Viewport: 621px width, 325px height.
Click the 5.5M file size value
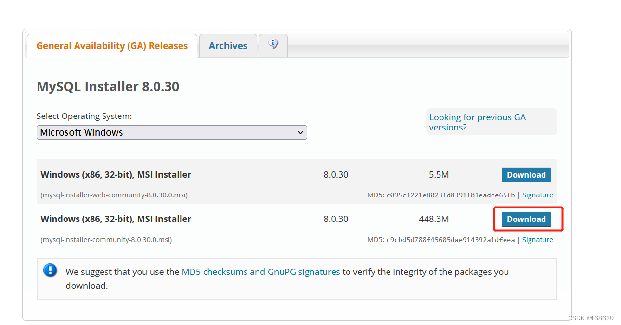pyautogui.click(x=439, y=175)
